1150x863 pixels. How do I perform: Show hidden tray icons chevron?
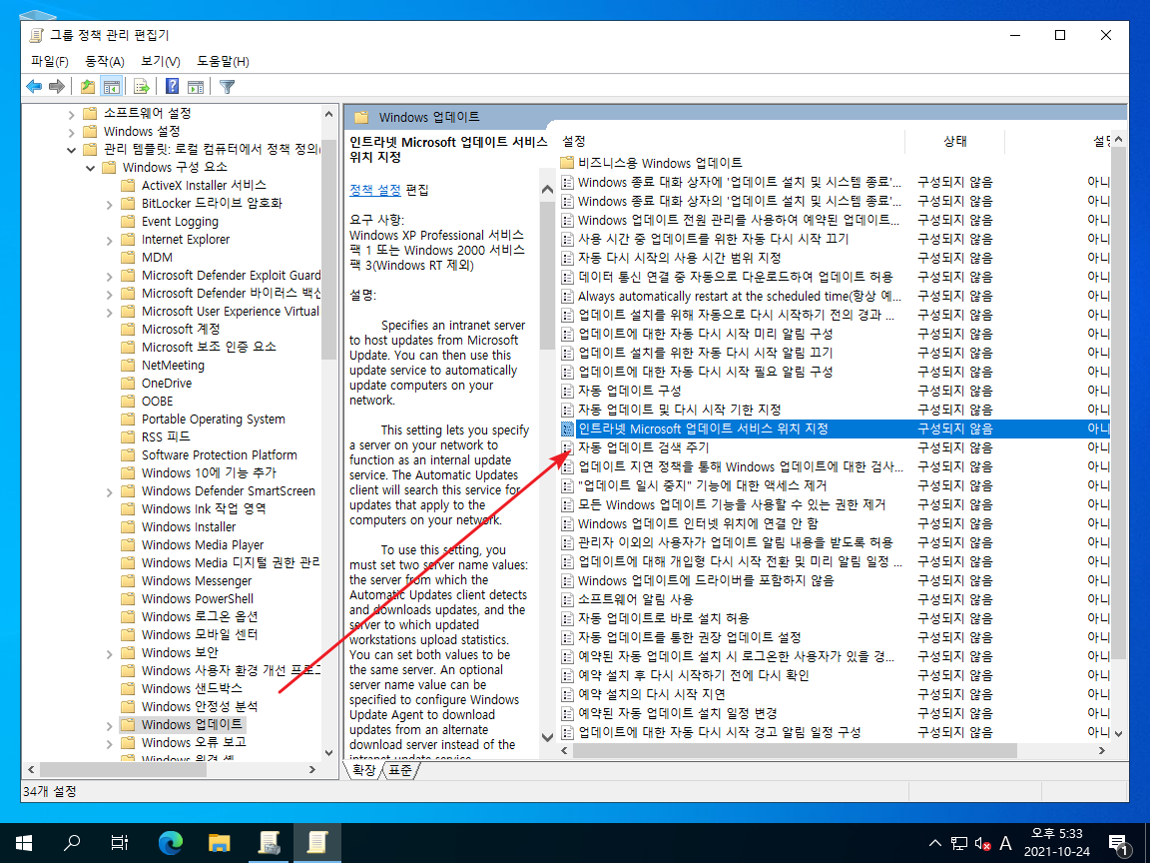[x=935, y=843]
